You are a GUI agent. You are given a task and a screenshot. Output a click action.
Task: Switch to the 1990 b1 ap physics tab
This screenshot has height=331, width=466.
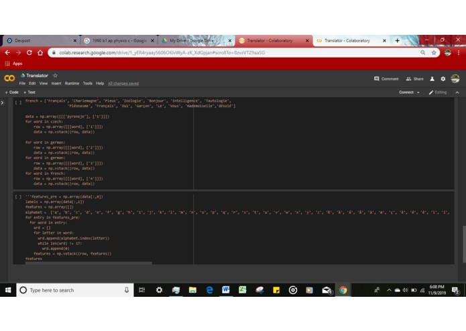click(119, 41)
